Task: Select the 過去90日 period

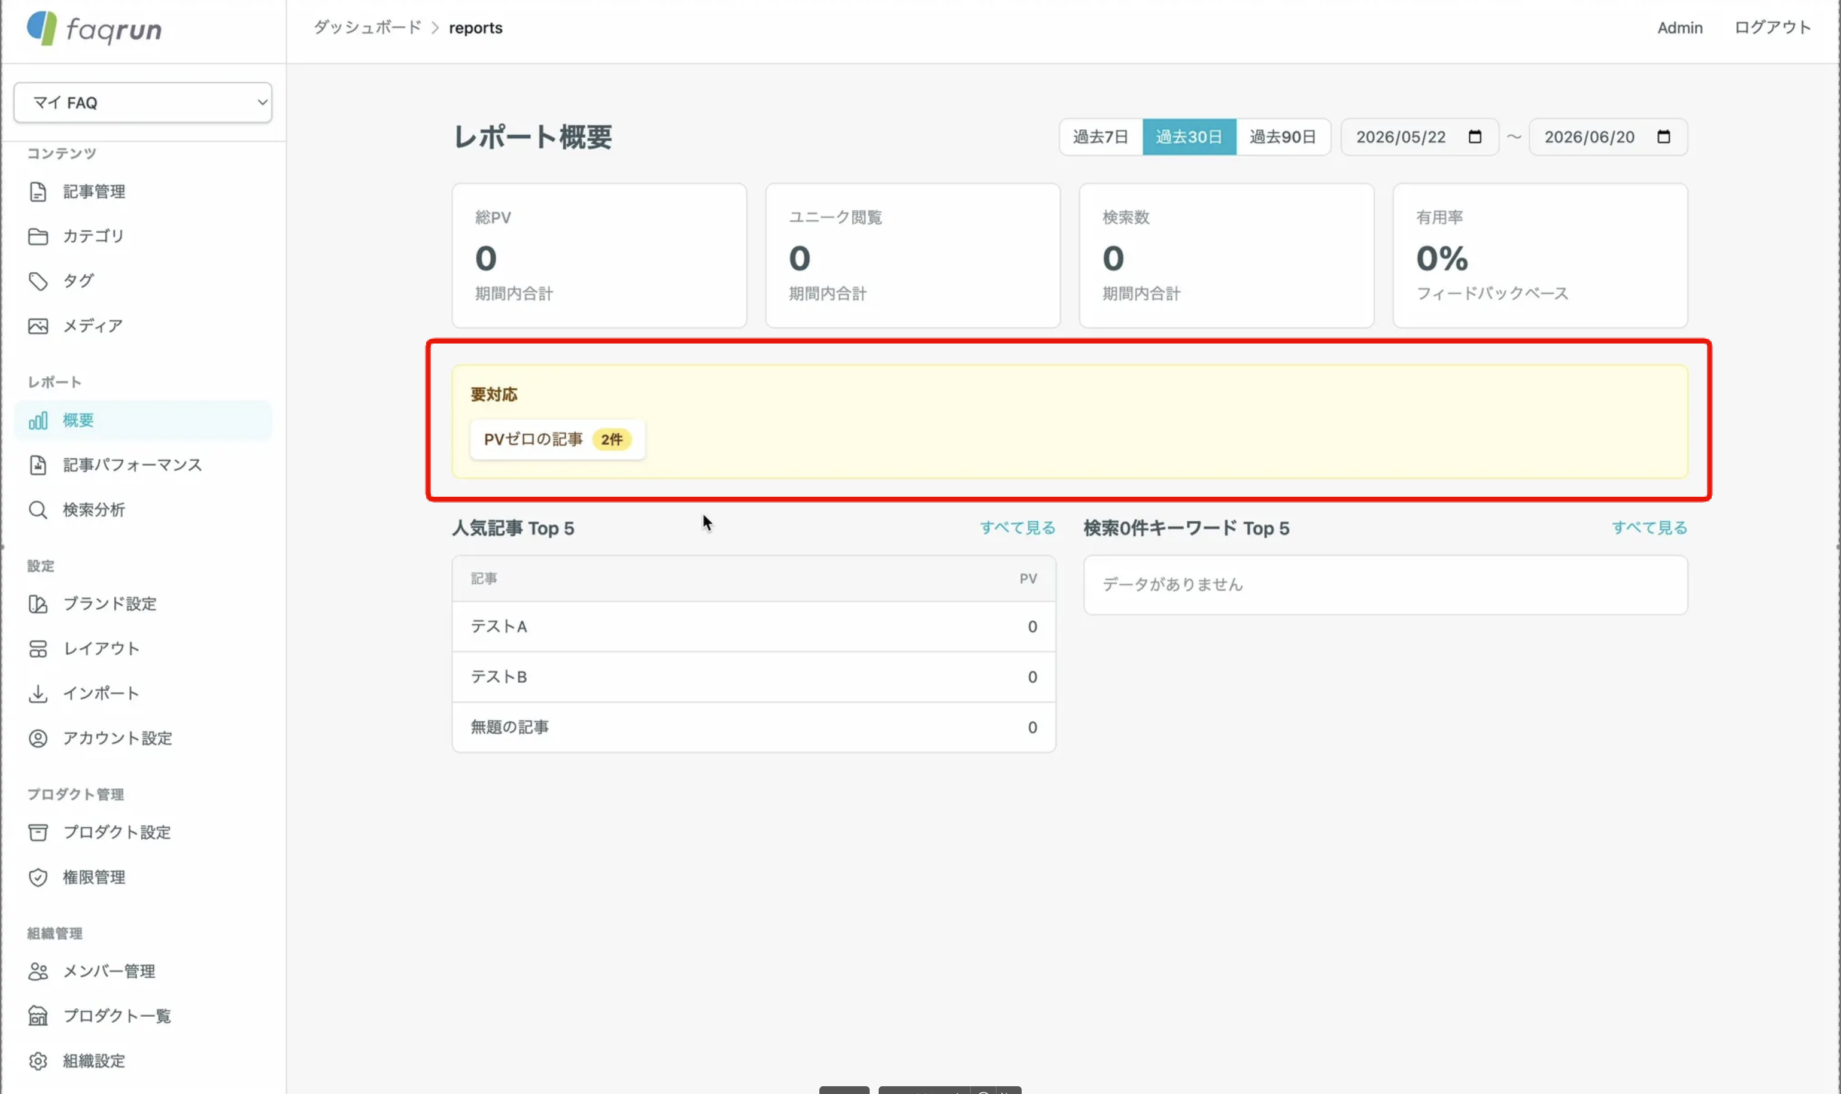Action: (x=1283, y=136)
